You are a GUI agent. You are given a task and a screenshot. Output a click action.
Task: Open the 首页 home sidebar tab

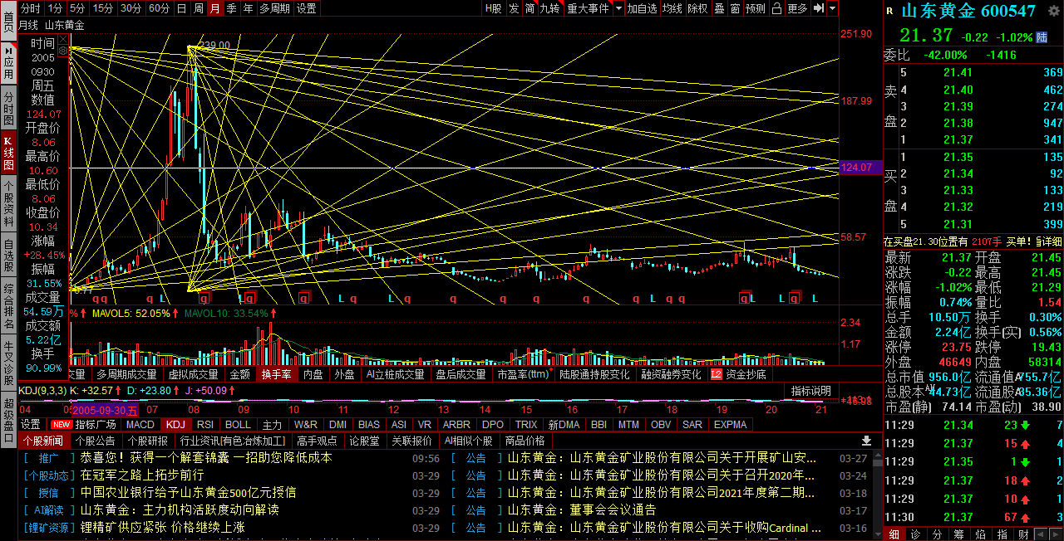click(8, 22)
